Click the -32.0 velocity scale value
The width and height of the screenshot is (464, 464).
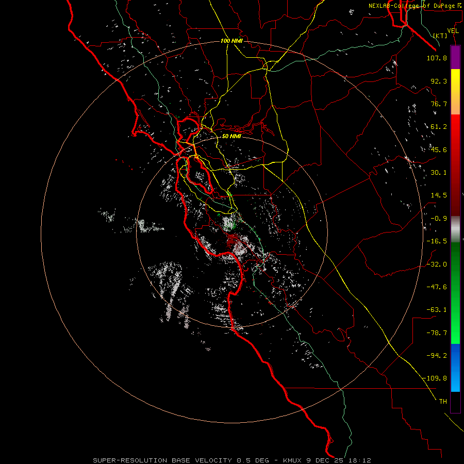point(437,264)
